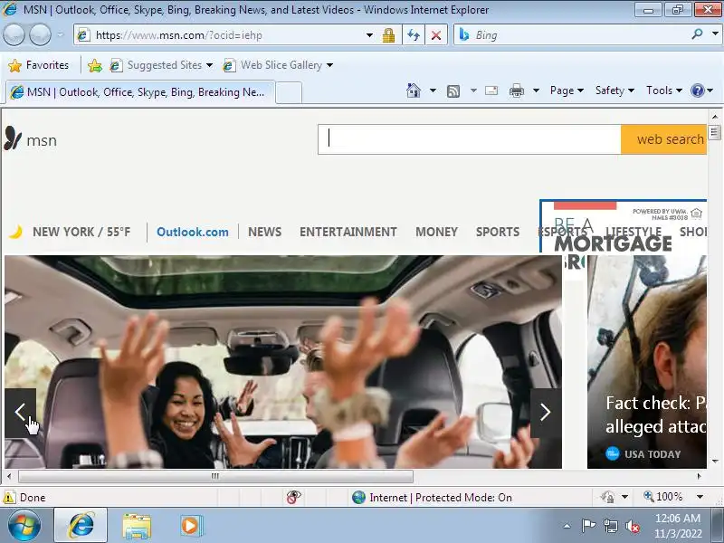Click Internet Explorer taskbar icon
Image resolution: width=724 pixels, height=543 pixels.
tap(81, 526)
